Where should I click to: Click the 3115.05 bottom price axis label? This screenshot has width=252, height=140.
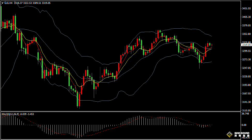coord(246,110)
